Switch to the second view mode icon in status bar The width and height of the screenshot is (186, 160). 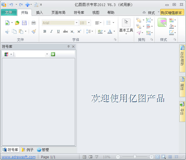coord(90,157)
